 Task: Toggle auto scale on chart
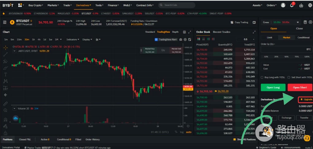point(188,132)
